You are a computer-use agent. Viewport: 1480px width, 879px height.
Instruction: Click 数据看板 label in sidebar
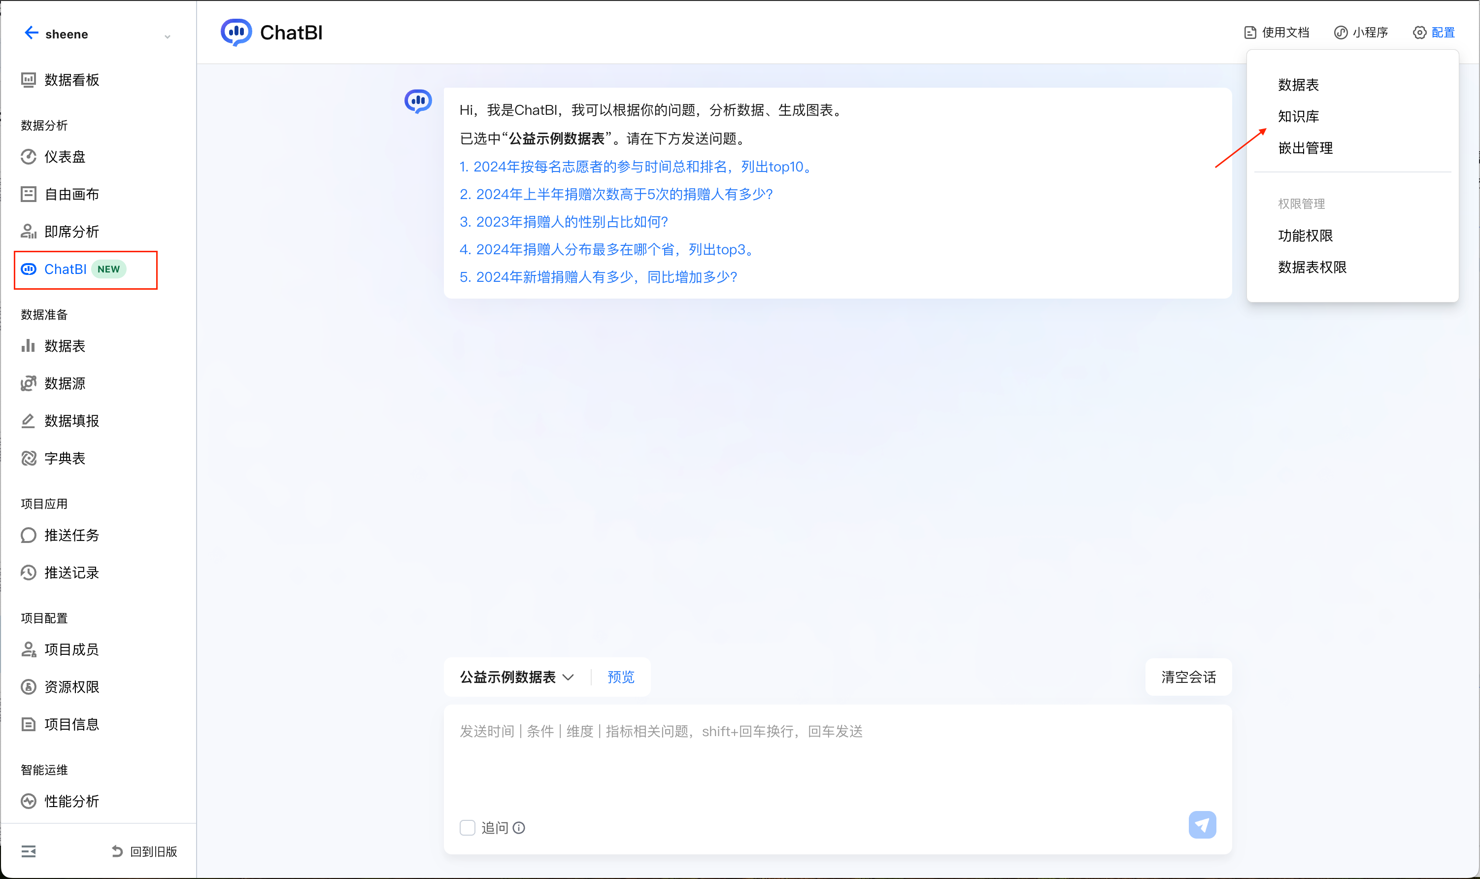(x=71, y=80)
